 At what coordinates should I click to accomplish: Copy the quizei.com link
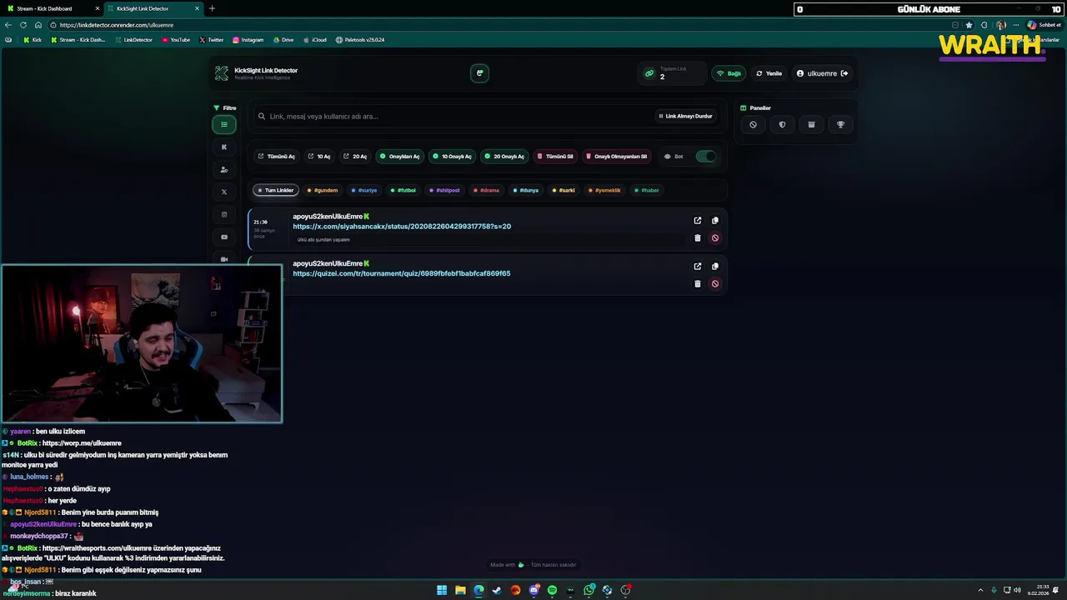click(x=714, y=267)
